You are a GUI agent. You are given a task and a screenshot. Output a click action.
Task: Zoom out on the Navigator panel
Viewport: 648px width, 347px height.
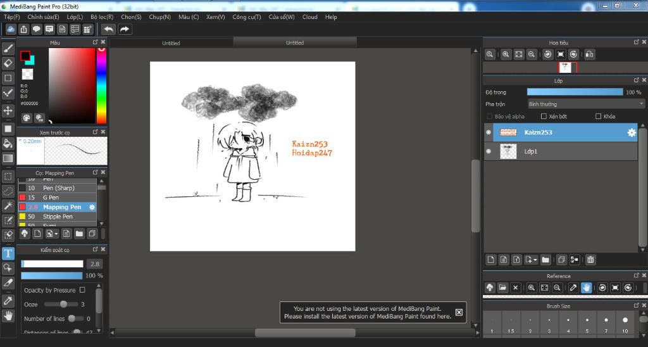tap(532, 54)
